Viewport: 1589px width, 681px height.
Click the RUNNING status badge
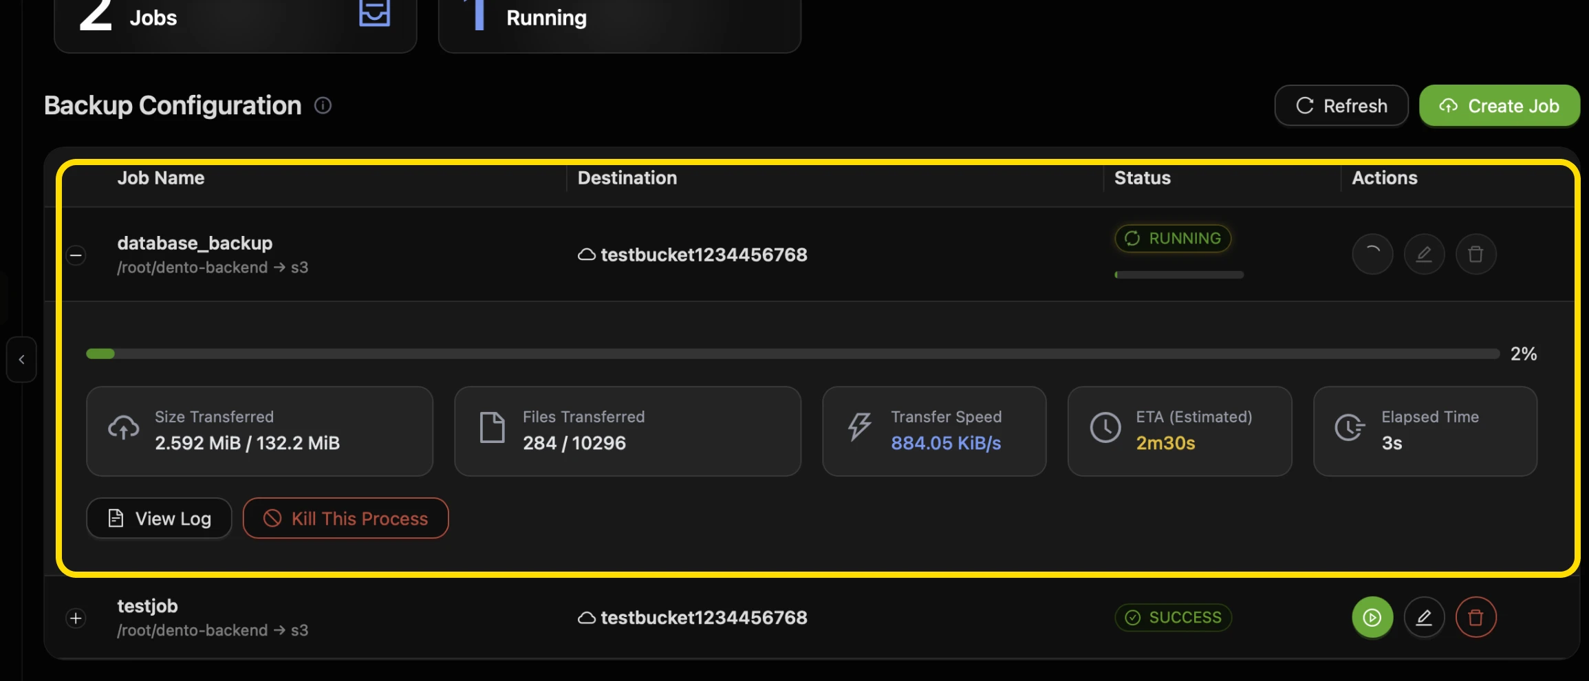click(x=1173, y=238)
